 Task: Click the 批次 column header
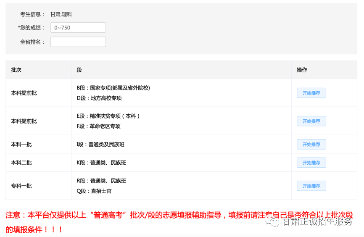(x=16, y=70)
